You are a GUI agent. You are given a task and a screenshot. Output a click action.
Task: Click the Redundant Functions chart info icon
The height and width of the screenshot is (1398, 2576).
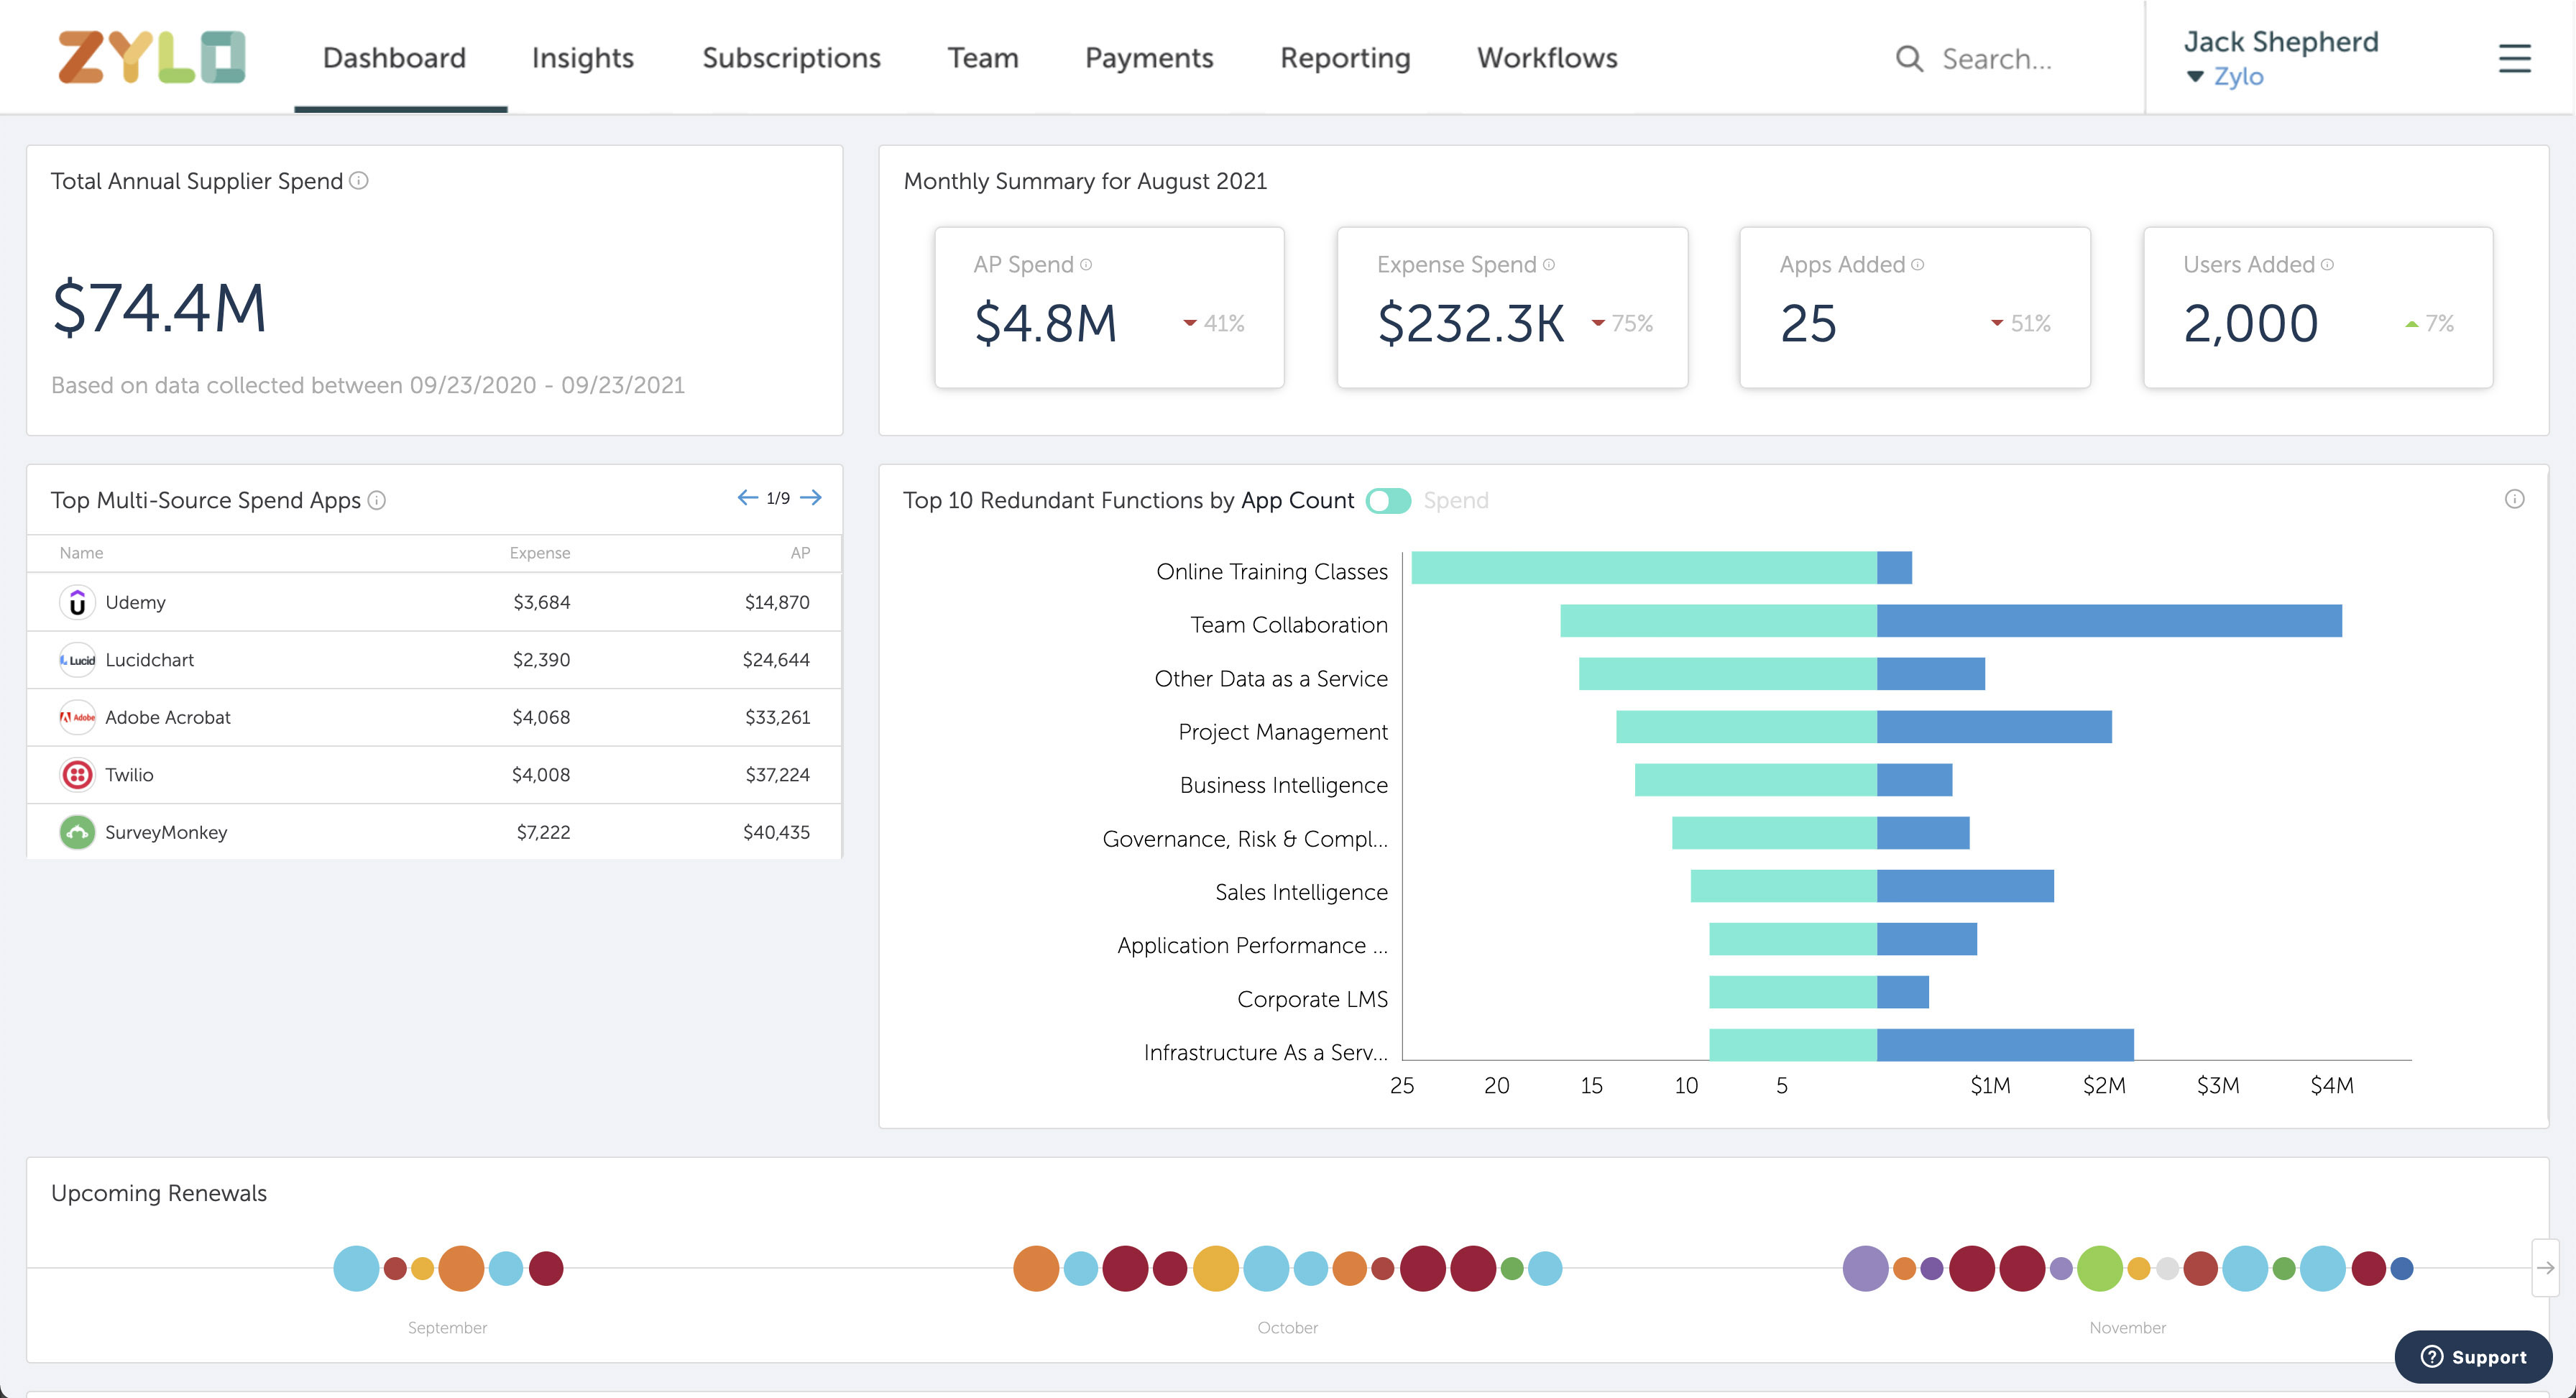[2514, 499]
